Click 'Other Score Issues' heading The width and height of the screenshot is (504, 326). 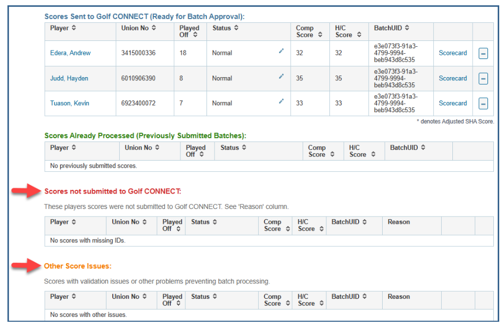(78, 266)
